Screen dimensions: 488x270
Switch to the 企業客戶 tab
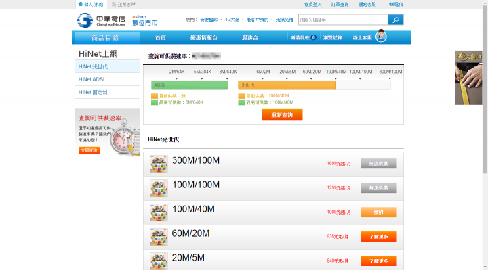123,4
